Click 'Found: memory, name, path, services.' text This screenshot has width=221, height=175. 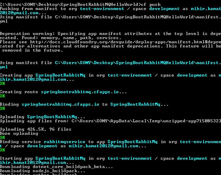71,38
